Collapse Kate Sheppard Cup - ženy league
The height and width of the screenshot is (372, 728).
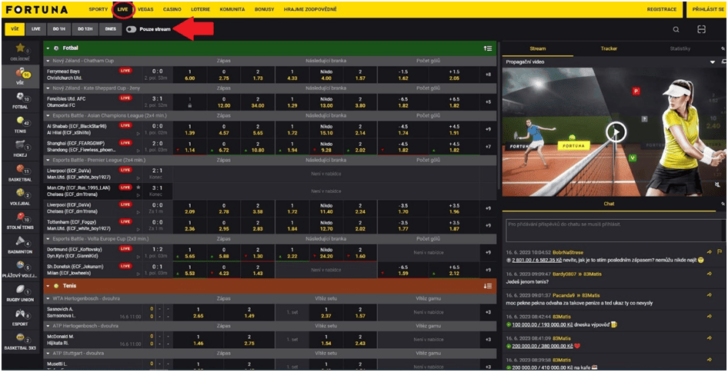[x=48, y=88]
